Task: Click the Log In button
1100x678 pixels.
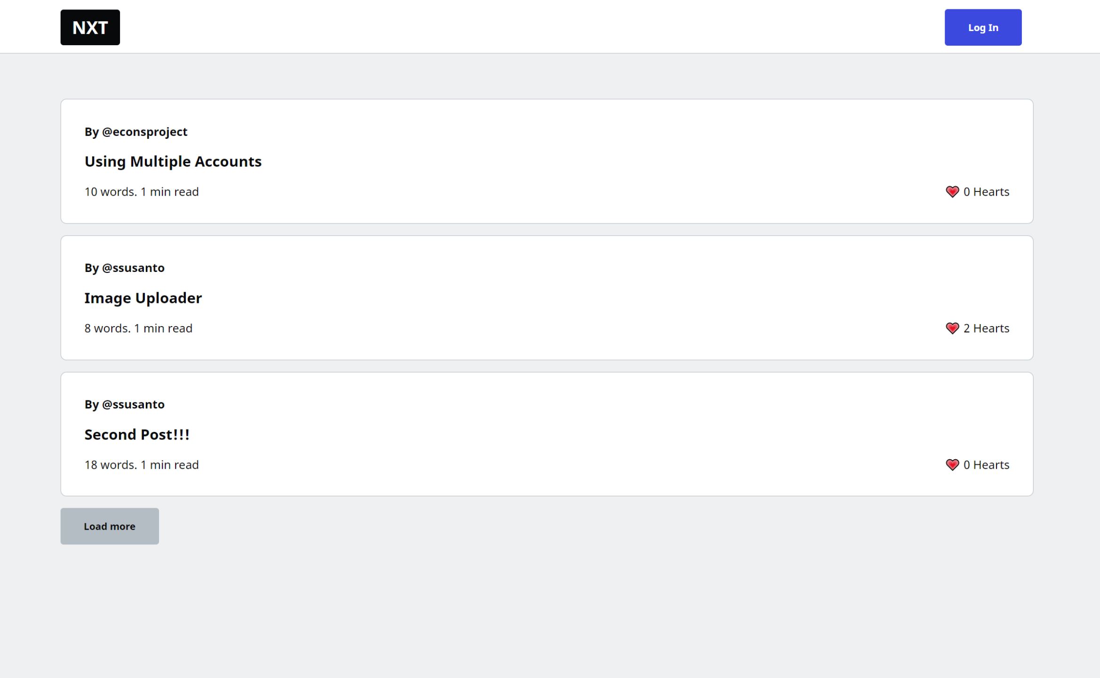Action: pos(982,27)
